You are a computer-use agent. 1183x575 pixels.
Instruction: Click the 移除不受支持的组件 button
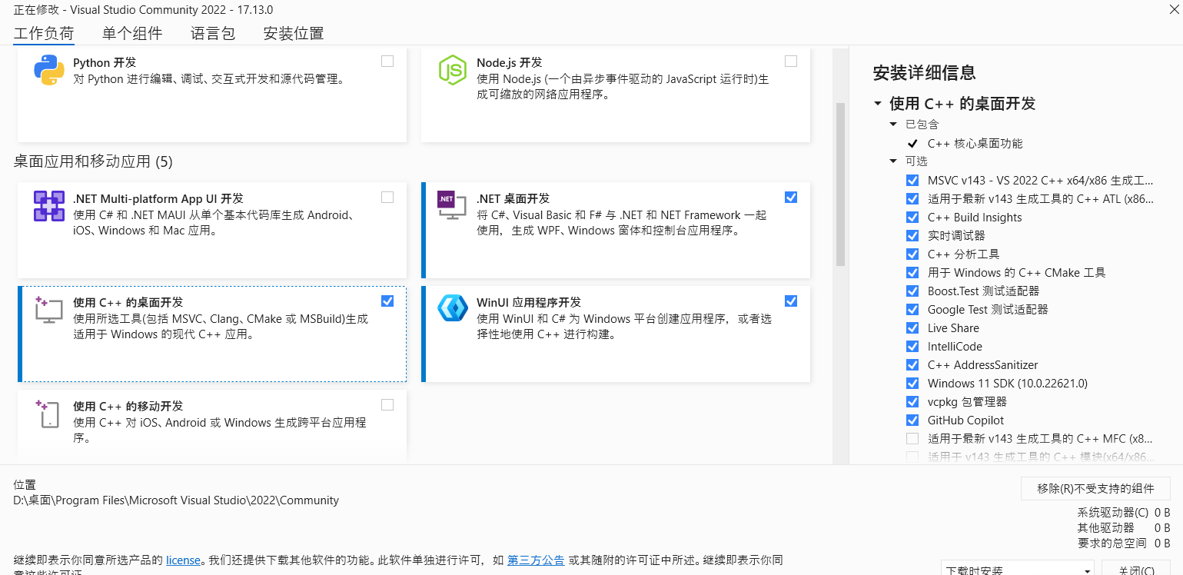click(x=1095, y=488)
